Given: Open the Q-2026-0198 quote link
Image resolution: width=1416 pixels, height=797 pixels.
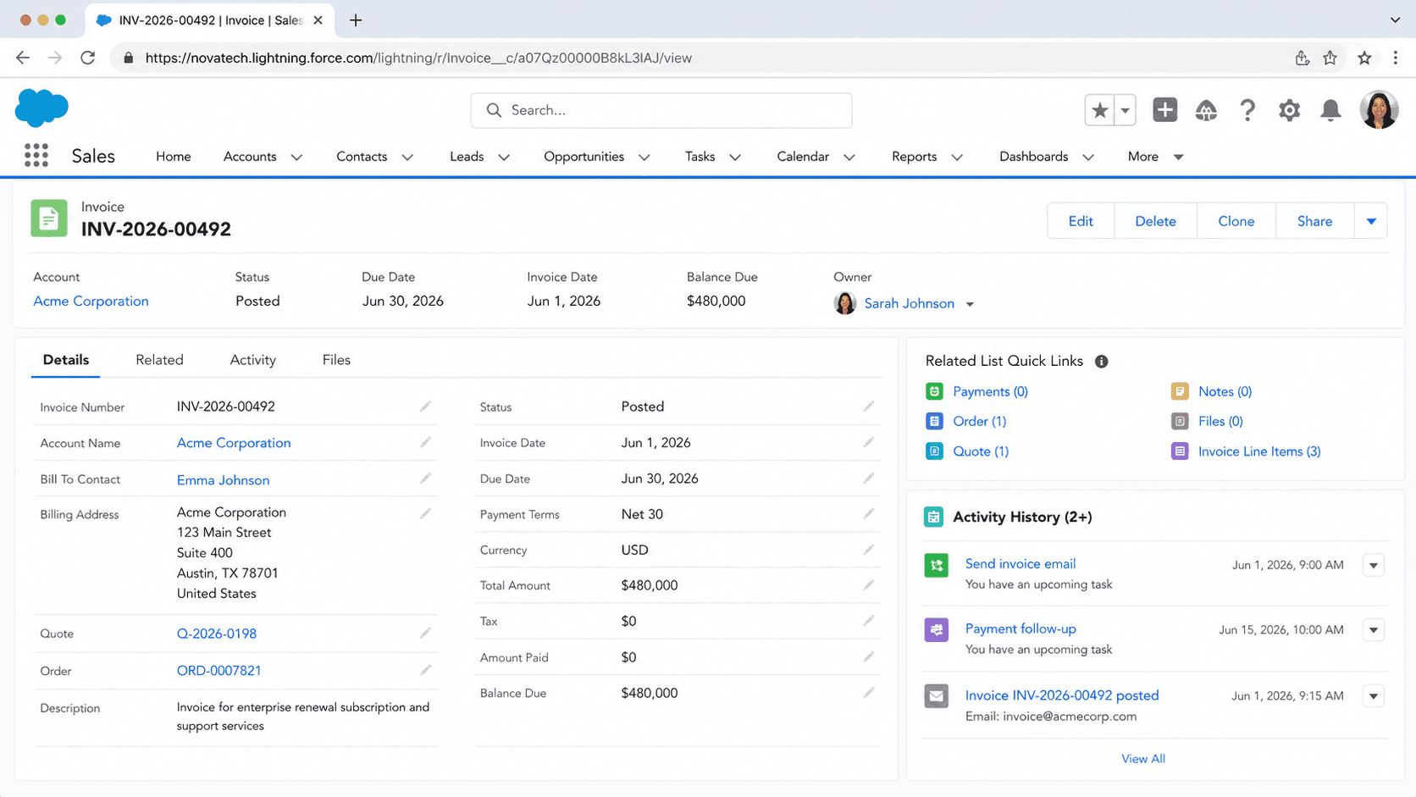Looking at the screenshot, I should [217, 634].
